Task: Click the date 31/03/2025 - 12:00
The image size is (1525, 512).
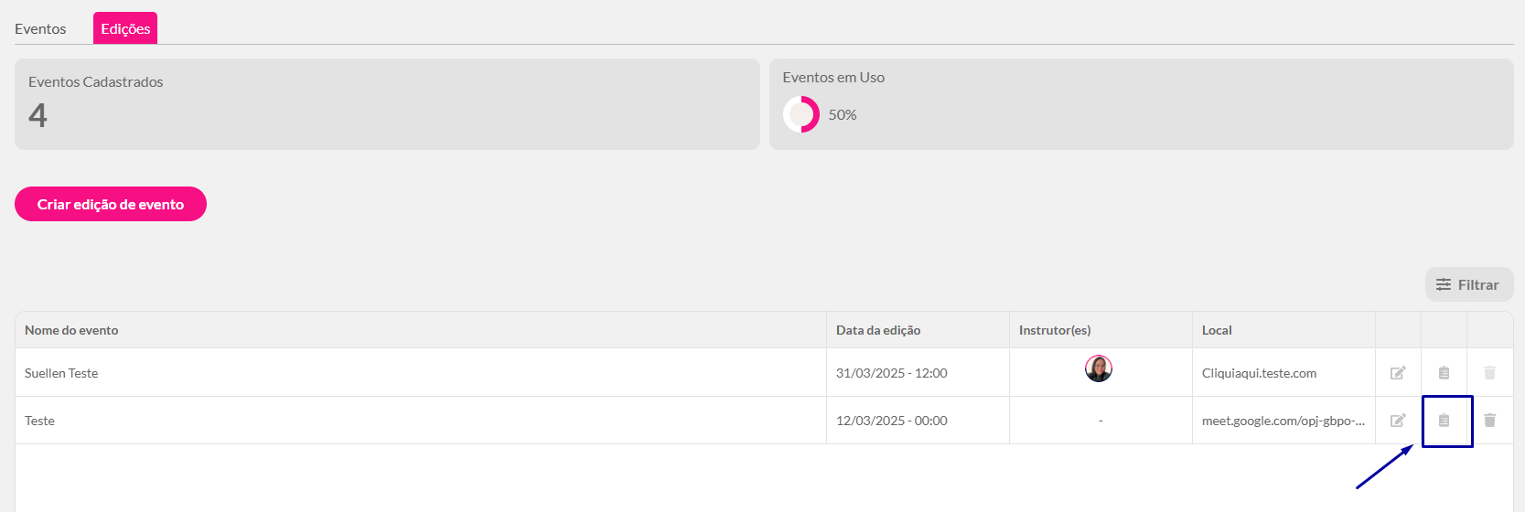Action: (892, 373)
